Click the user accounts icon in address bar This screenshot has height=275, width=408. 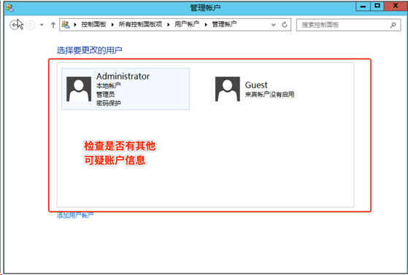point(66,25)
